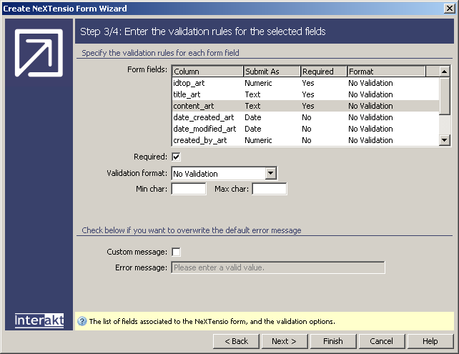The width and height of the screenshot is (459, 354).
Task: Click the Submit As column header
Action: 272,72
